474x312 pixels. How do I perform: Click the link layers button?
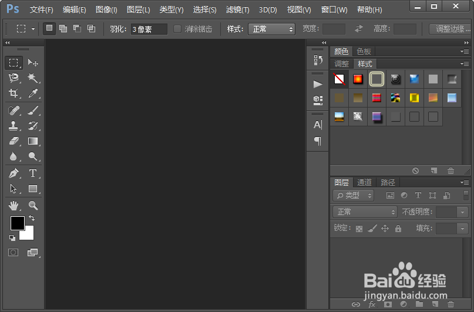coord(356,304)
